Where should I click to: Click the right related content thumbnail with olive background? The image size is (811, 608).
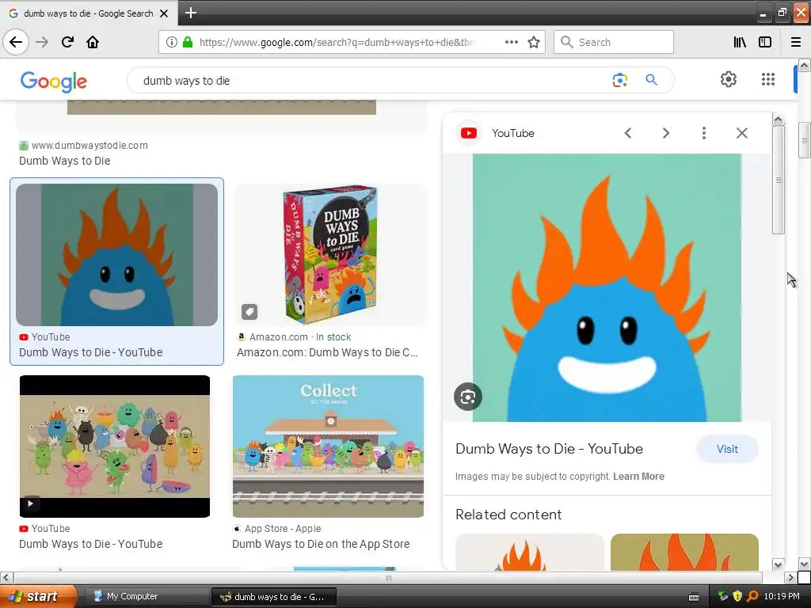[x=684, y=552]
